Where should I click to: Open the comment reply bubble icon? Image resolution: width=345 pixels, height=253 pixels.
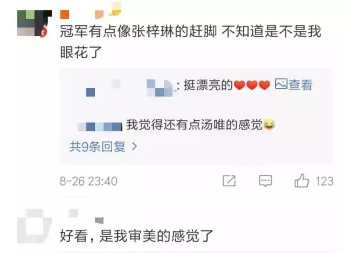point(265,181)
